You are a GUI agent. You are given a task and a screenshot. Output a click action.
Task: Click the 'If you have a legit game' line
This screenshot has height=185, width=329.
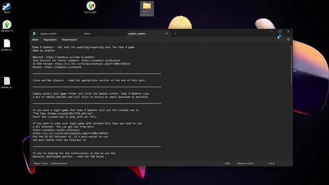(86, 110)
